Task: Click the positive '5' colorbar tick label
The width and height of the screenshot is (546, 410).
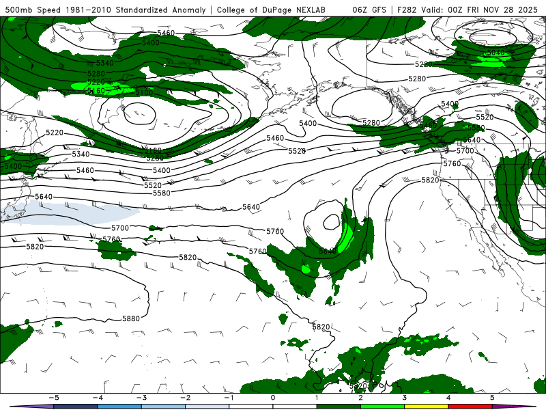Action: click(492, 398)
